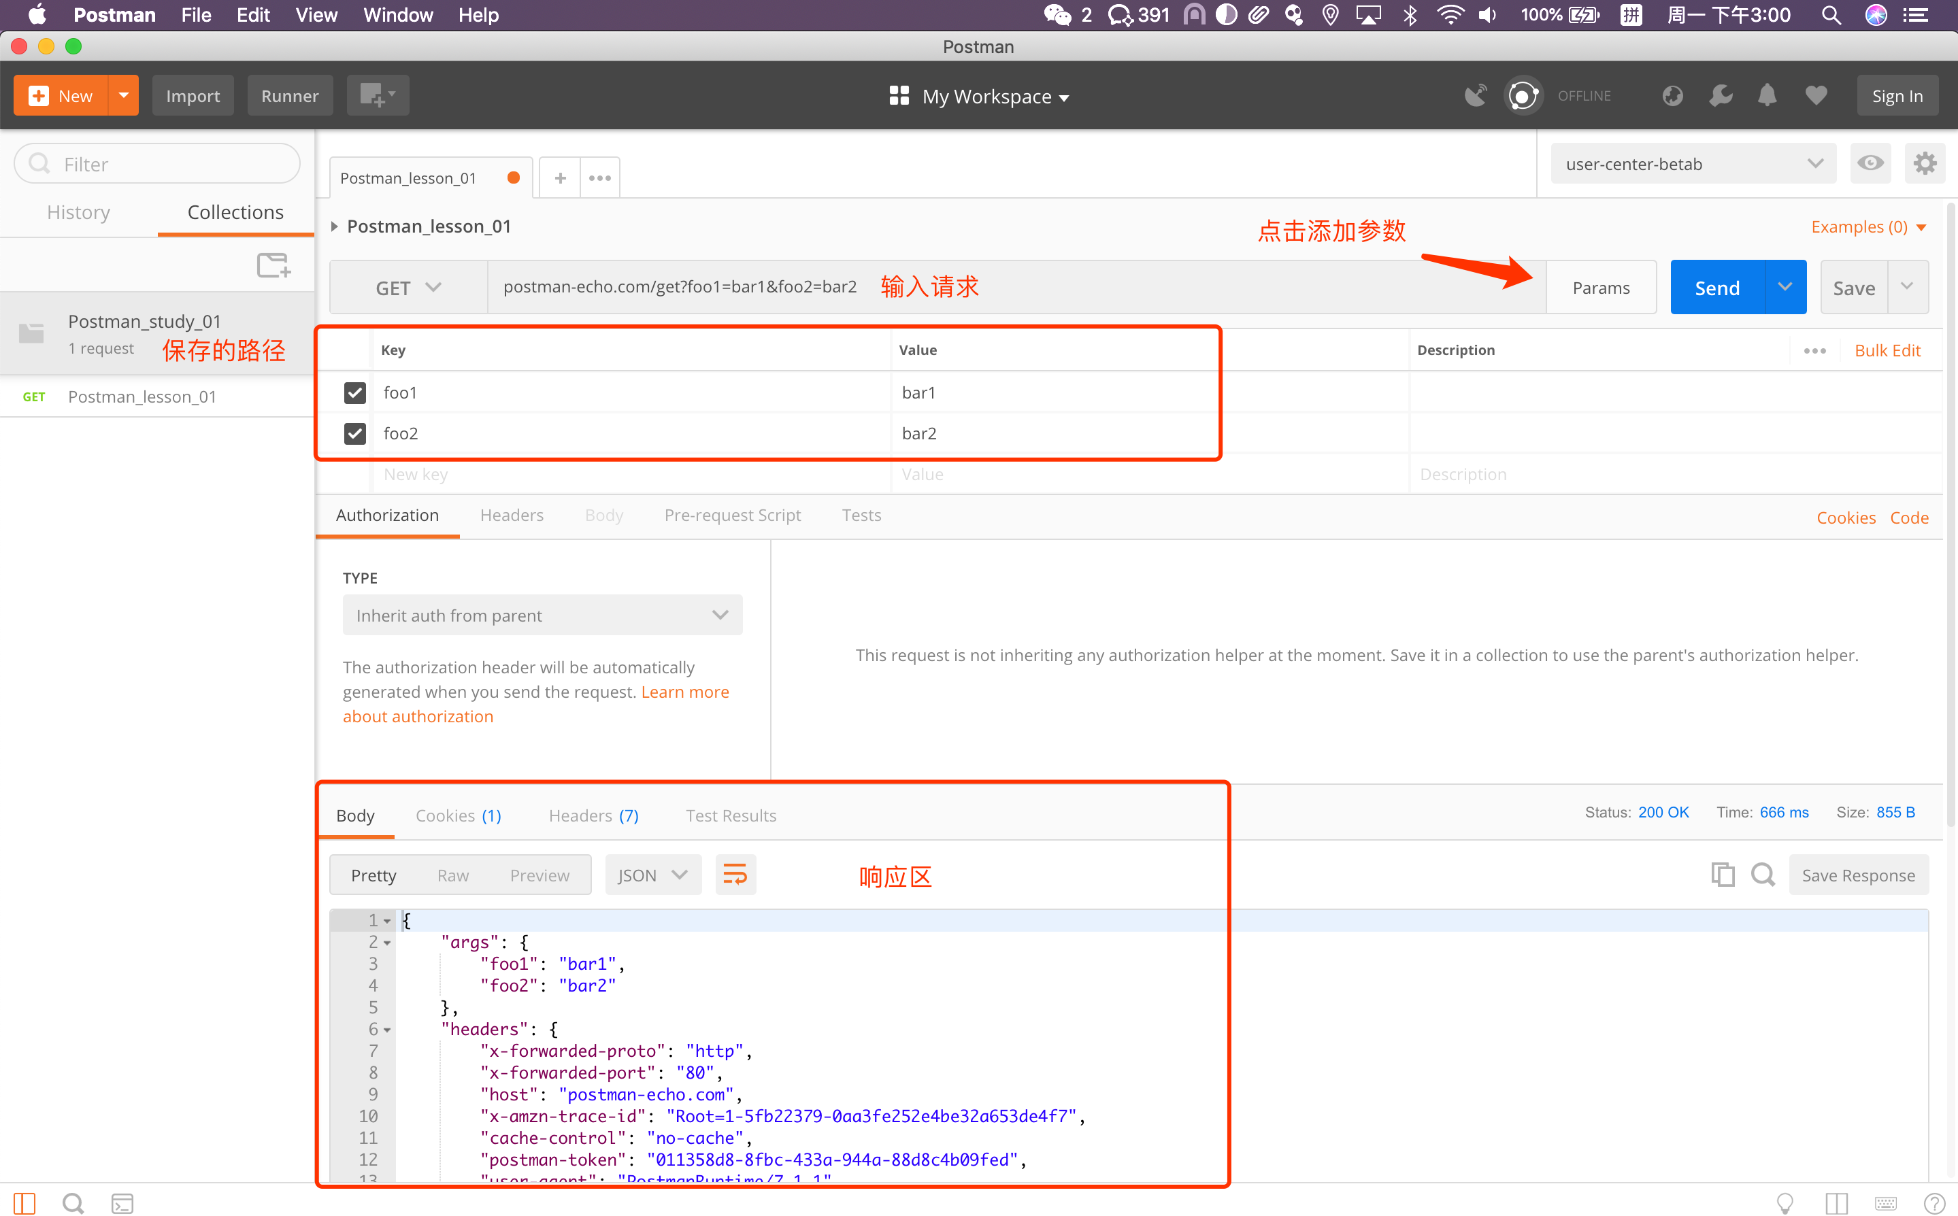Viewport: 1958px width, 1216px height.
Task: Open the View menu in menu bar
Action: point(316,14)
